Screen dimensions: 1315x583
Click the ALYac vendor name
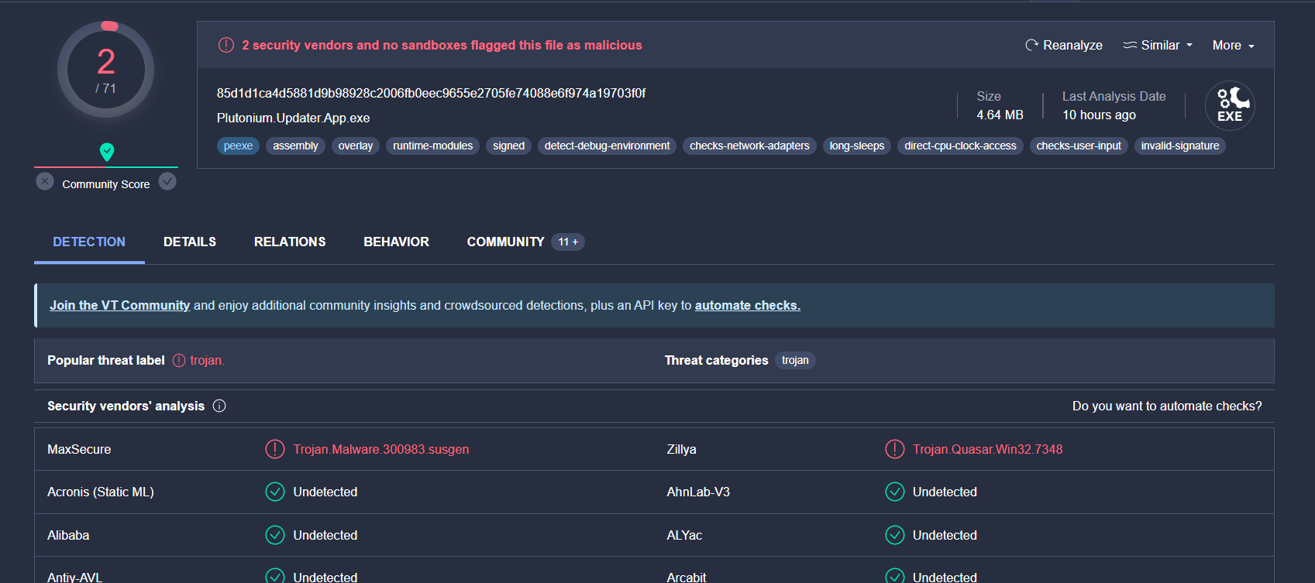click(x=685, y=535)
